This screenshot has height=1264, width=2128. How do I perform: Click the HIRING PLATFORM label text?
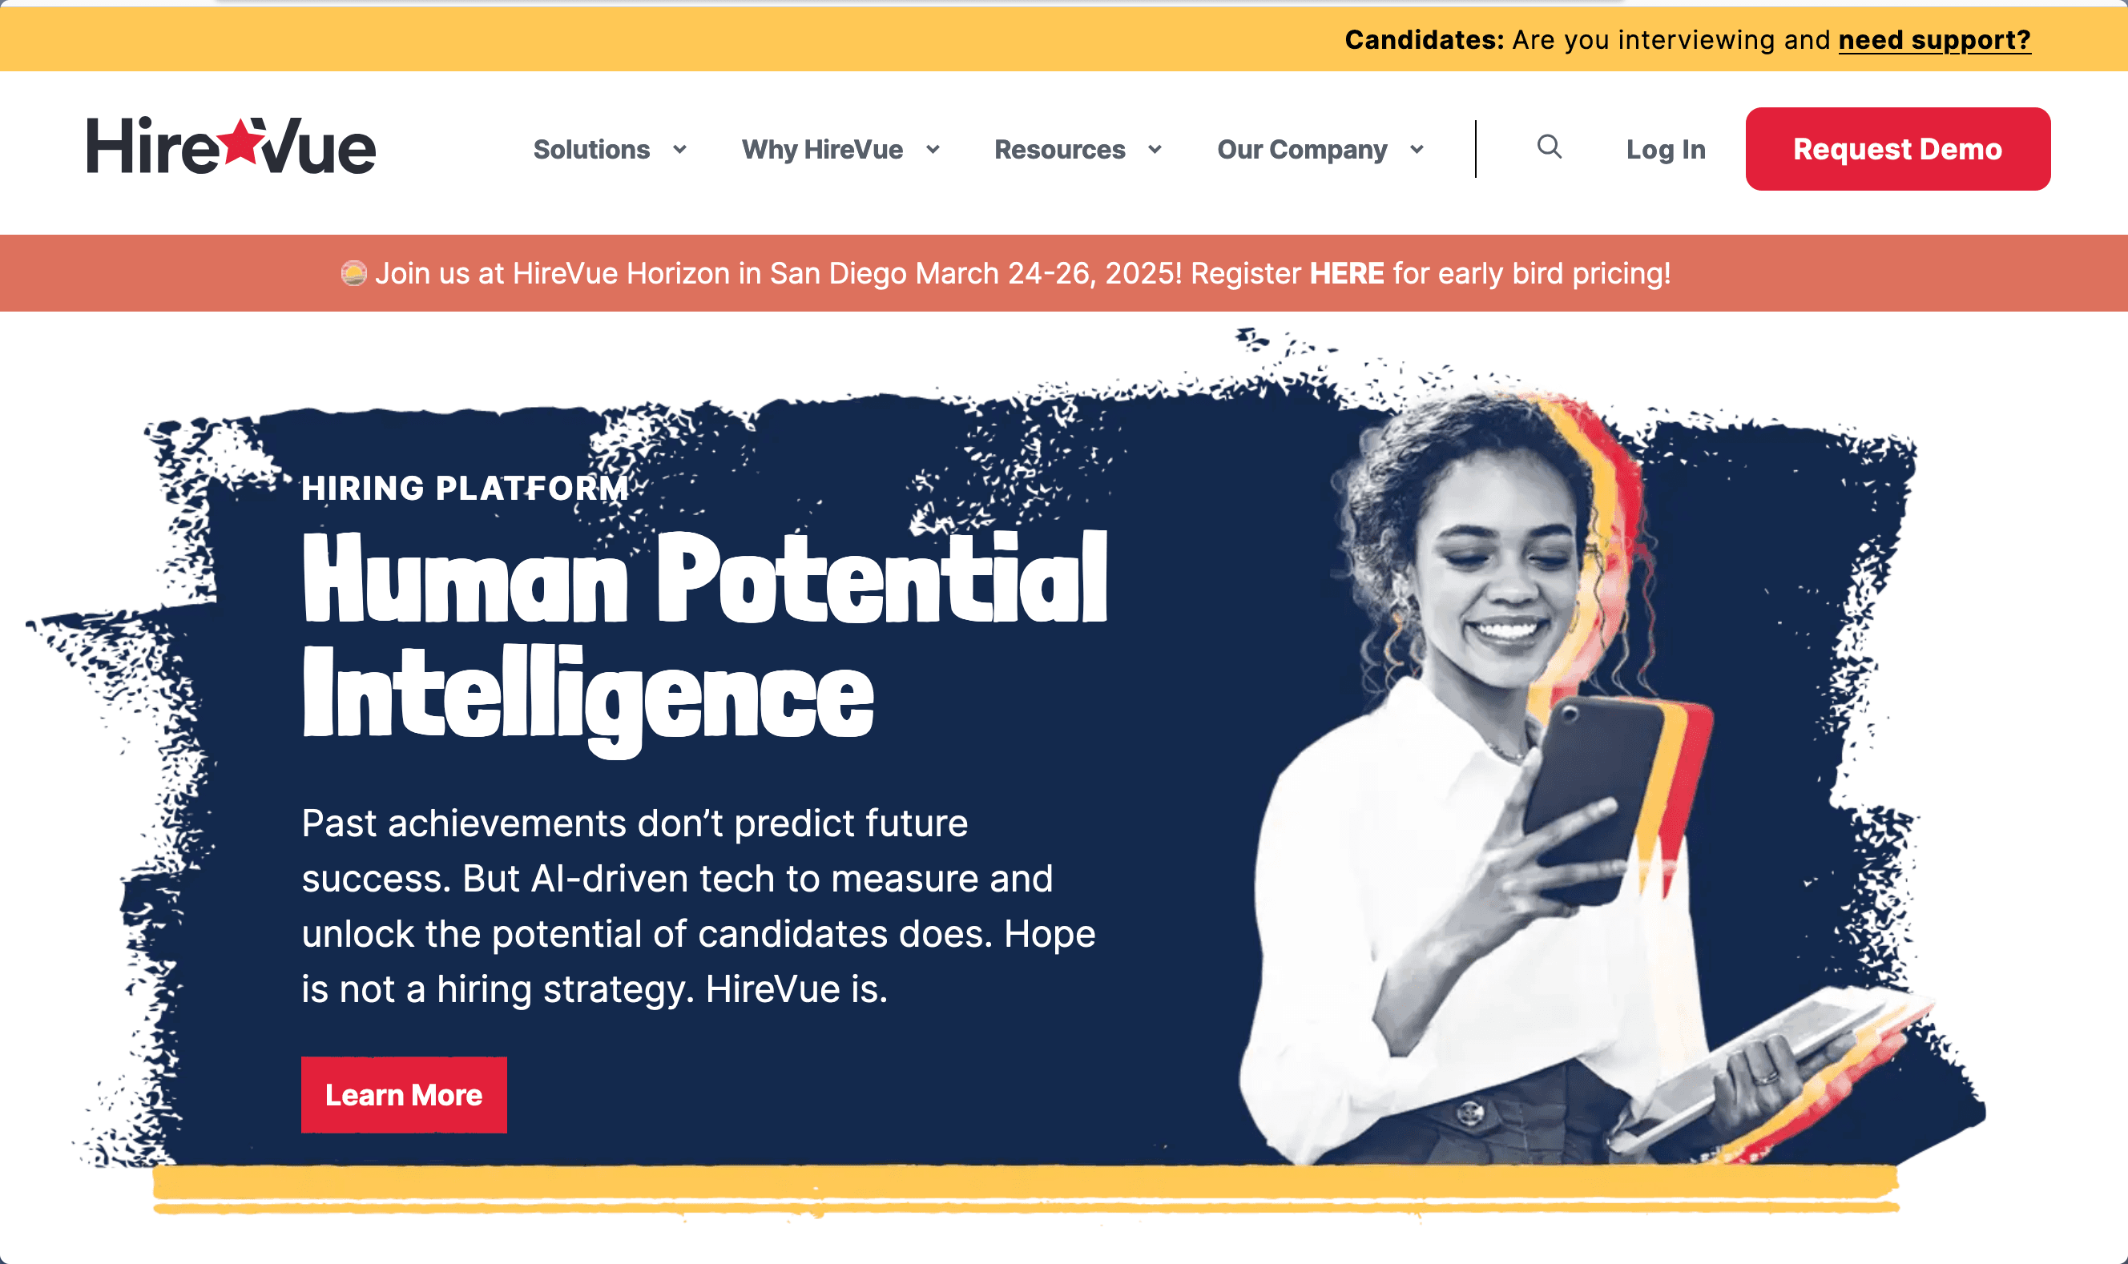pyautogui.click(x=465, y=488)
